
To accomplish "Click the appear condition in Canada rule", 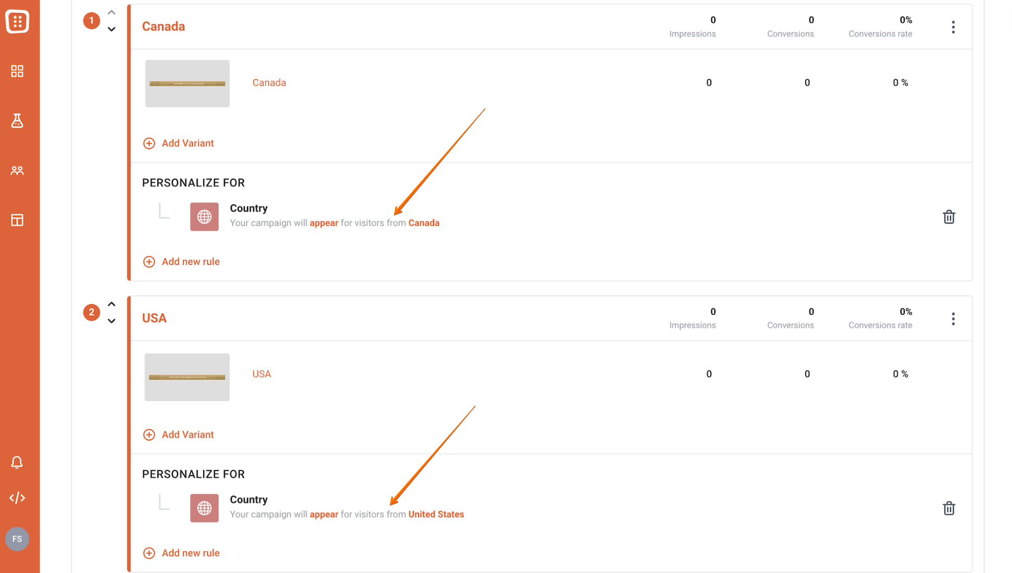I will (x=324, y=223).
